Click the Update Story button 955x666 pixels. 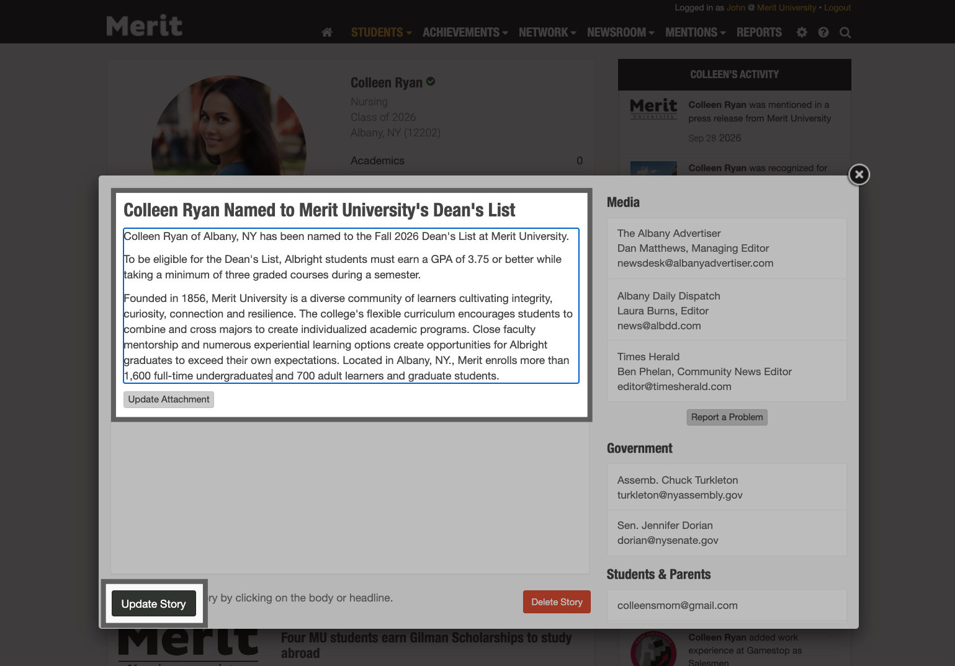point(153,603)
